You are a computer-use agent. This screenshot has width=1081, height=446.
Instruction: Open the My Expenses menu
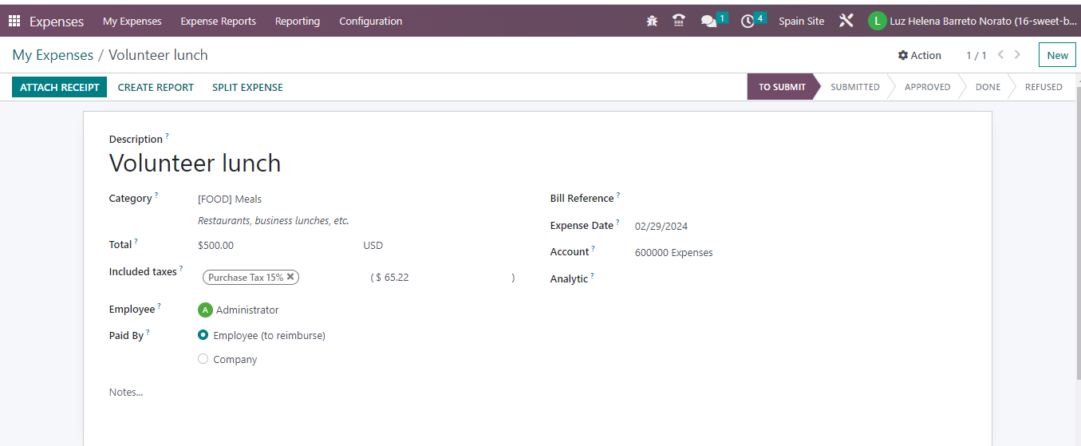tap(132, 22)
